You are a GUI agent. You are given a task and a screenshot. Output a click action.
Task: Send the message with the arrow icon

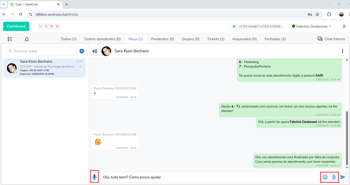point(343,177)
